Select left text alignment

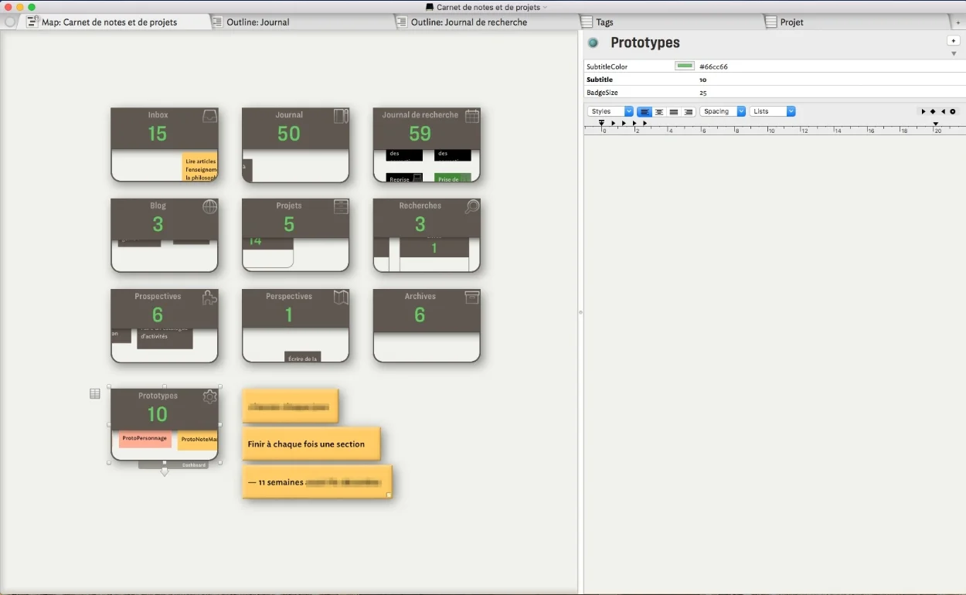point(645,112)
